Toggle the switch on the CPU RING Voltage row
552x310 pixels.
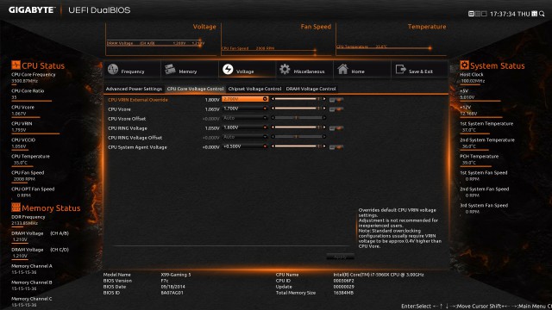tap(336, 128)
